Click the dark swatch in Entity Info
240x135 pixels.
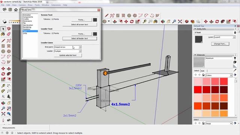coord(199,39)
